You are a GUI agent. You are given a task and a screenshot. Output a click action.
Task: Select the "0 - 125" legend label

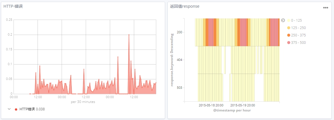coord(296,21)
